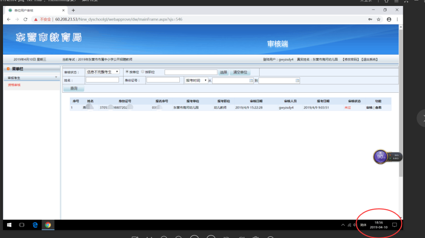Screen dimensions: 425x238
Task: Open the 审核状态 dropdown
Action: 102,72
